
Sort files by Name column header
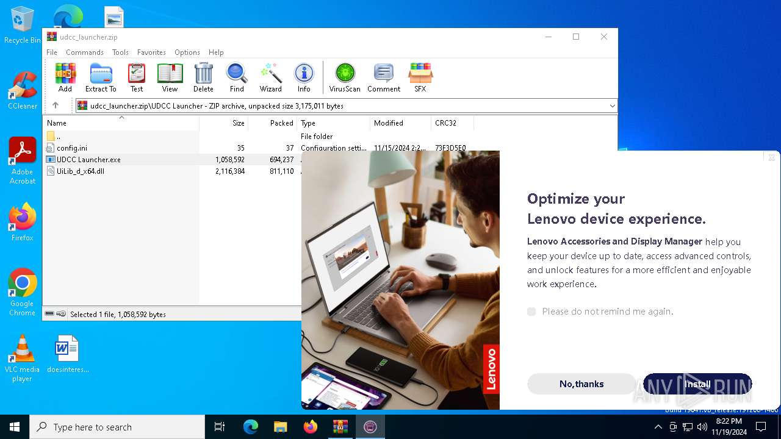click(121, 123)
